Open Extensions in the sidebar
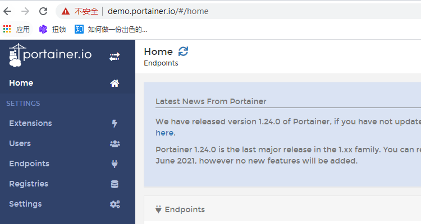 [x=30, y=123]
